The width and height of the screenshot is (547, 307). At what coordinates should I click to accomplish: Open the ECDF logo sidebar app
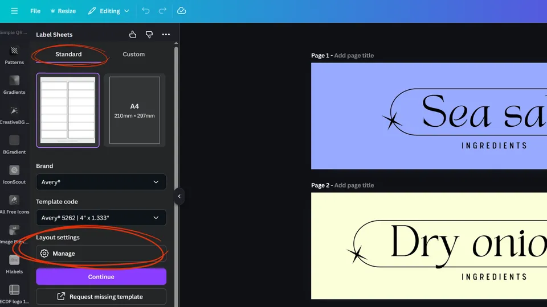tap(14, 294)
